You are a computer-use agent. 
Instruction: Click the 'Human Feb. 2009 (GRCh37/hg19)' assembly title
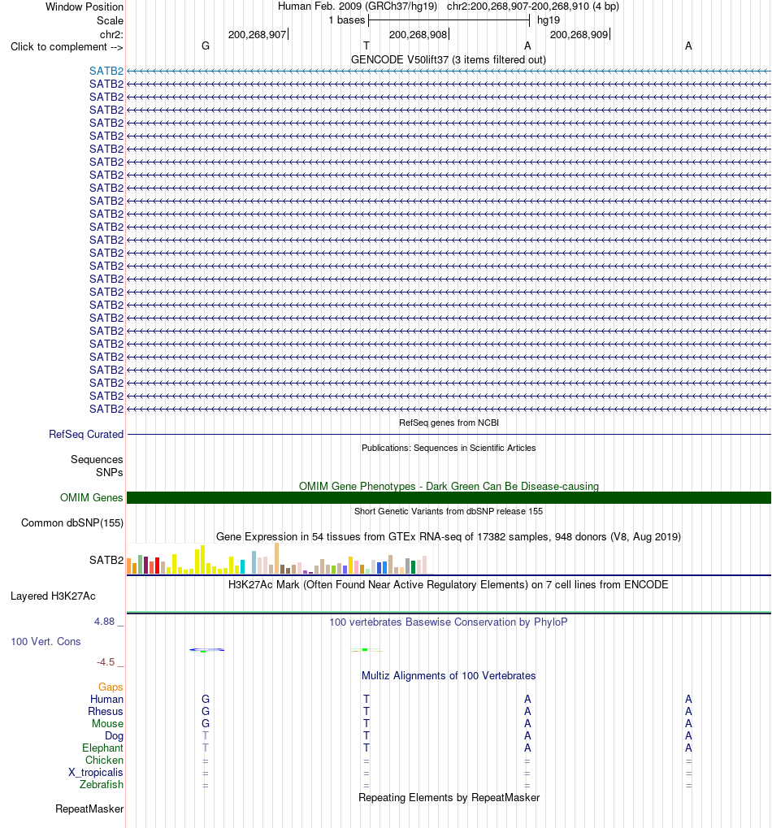point(358,7)
